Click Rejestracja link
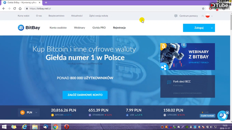 (x=119, y=28)
